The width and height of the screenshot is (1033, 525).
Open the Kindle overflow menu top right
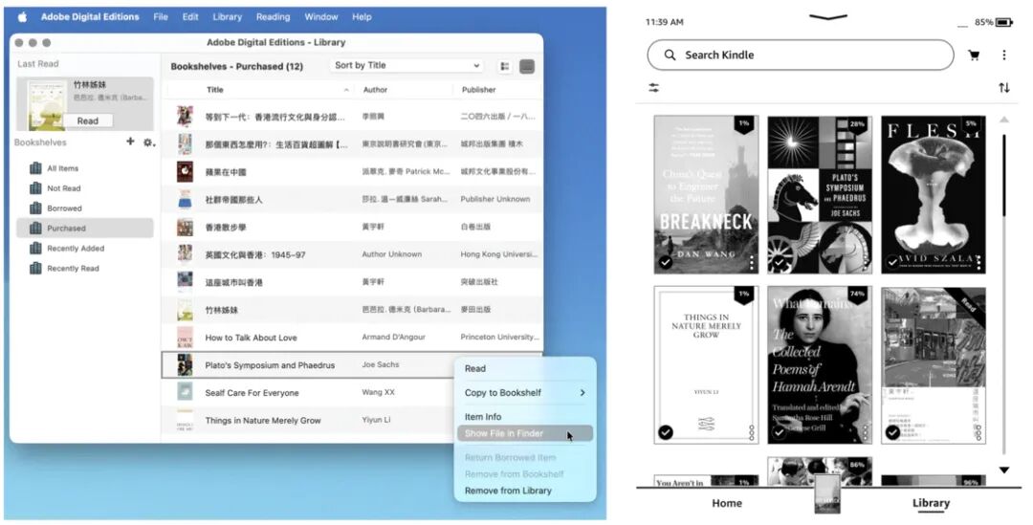pyautogui.click(x=1004, y=55)
